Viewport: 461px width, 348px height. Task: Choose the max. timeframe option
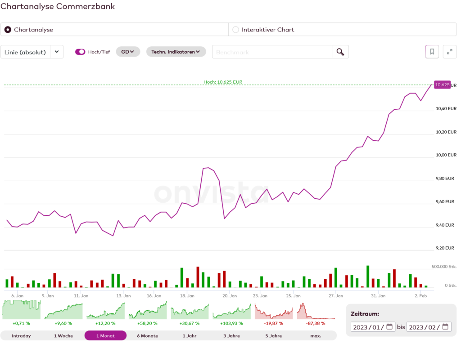(316, 336)
